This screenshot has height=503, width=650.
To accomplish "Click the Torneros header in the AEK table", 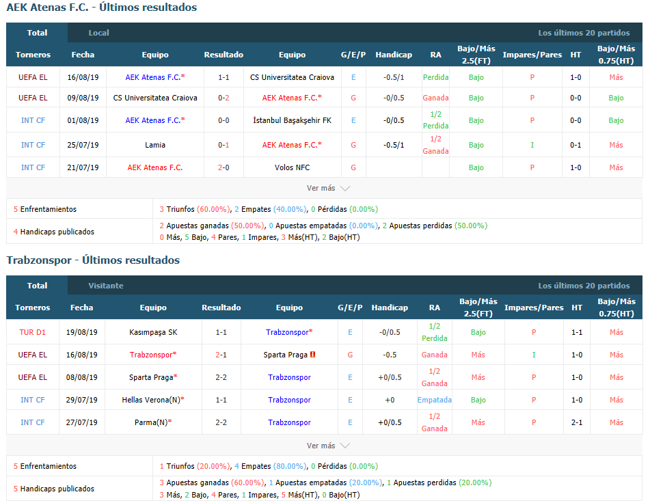I will (x=33, y=55).
